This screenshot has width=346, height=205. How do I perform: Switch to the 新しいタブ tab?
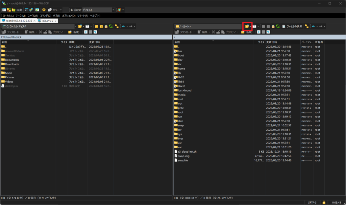click(47, 21)
